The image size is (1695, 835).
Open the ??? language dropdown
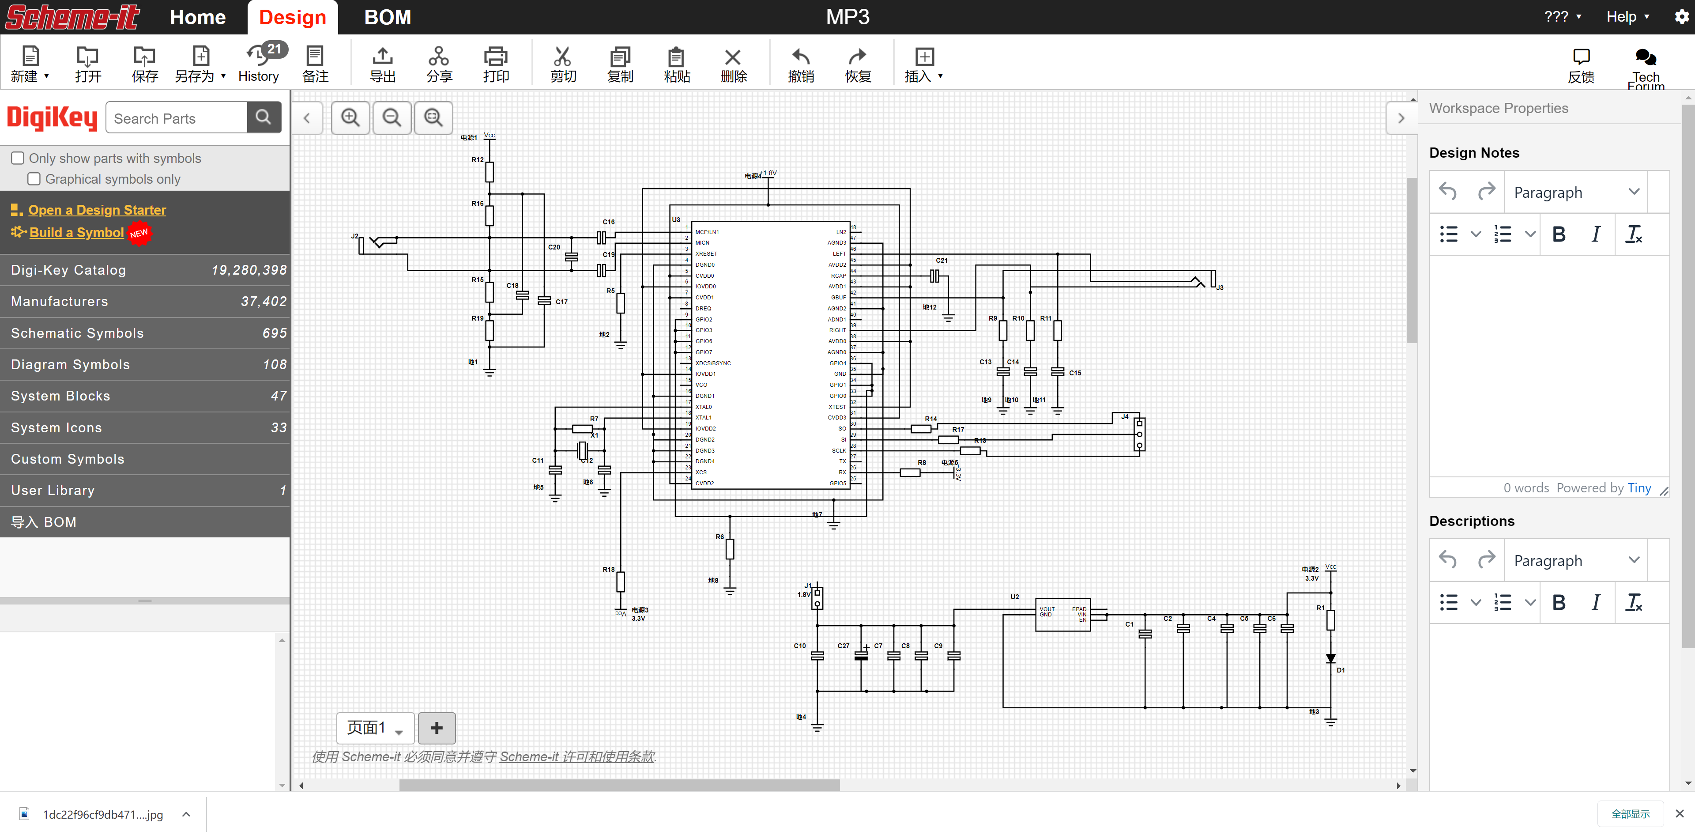point(1563,17)
